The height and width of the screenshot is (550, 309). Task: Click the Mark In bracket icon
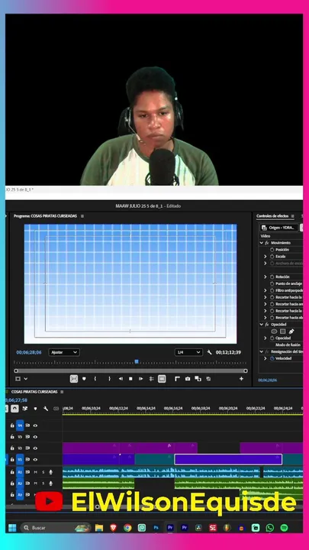click(x=95, y=379)
